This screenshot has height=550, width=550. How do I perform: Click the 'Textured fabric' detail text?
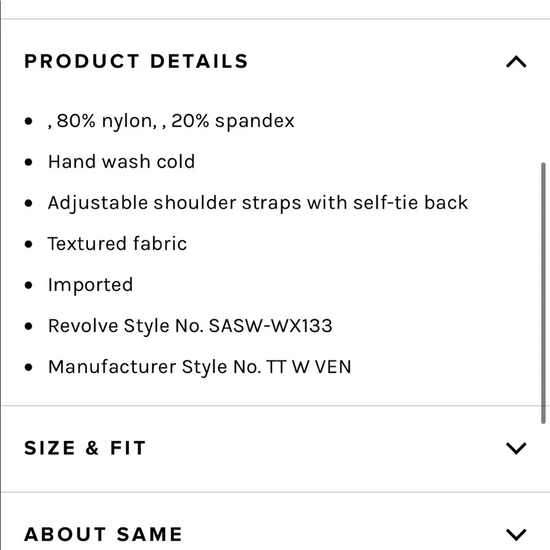coord(117,244)
